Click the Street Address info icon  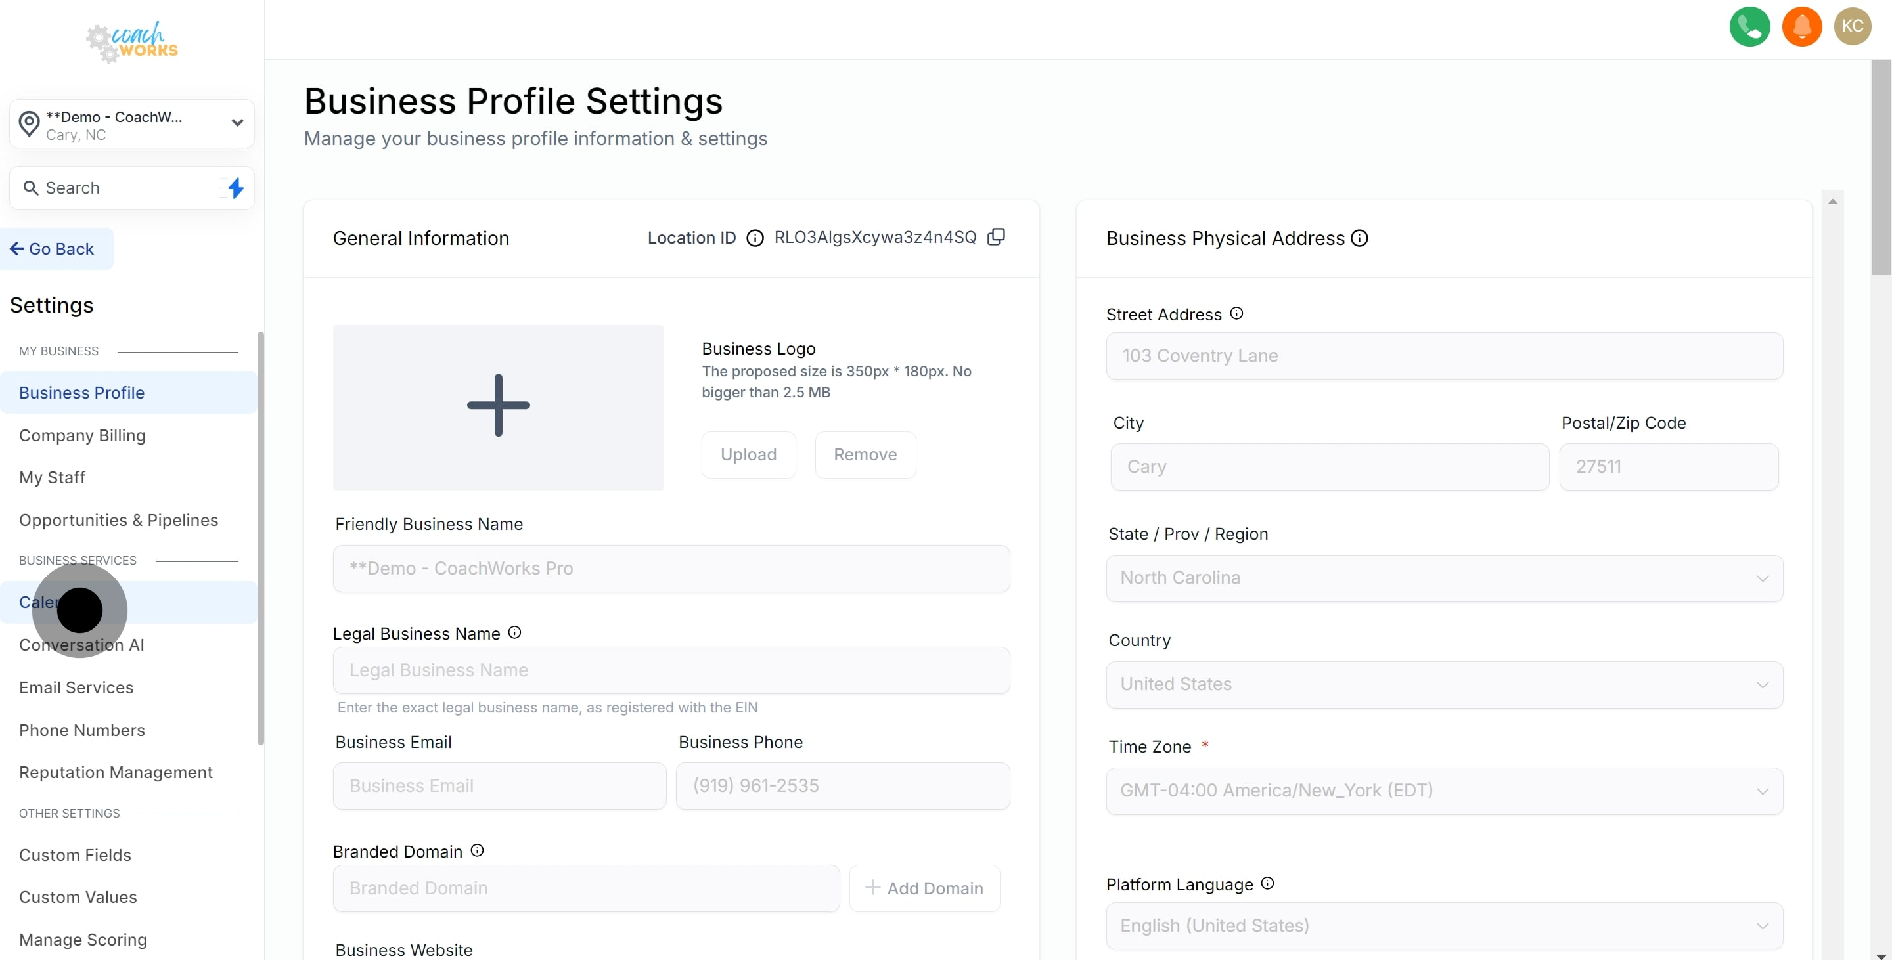coord(1237,314)
